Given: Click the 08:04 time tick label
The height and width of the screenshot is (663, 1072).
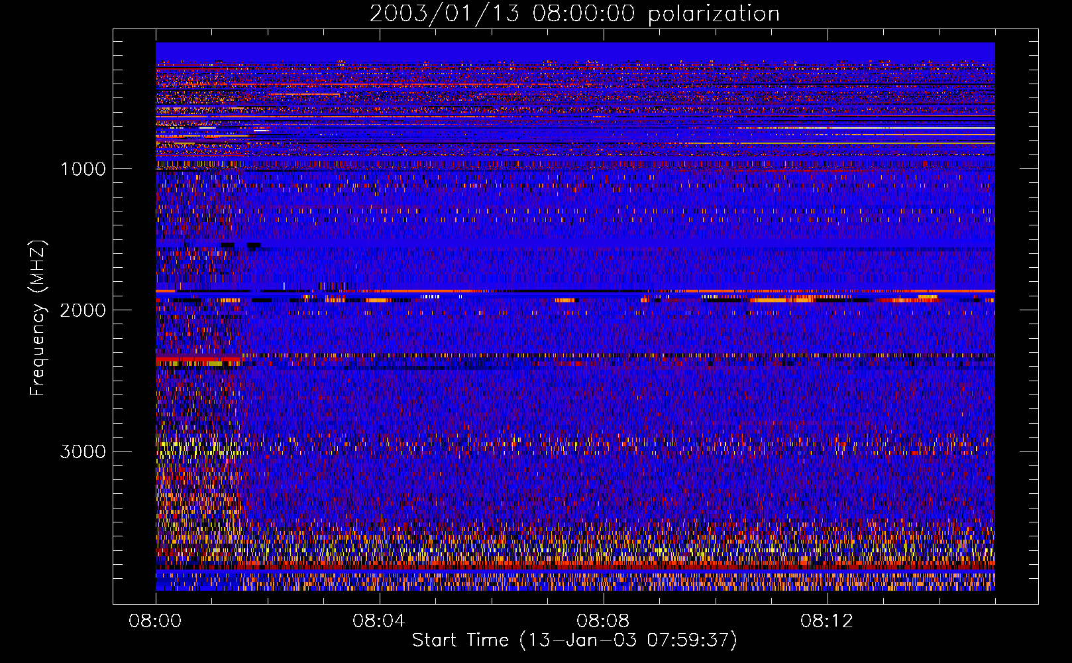Looking at the screenshot, I should pos(379,621).
